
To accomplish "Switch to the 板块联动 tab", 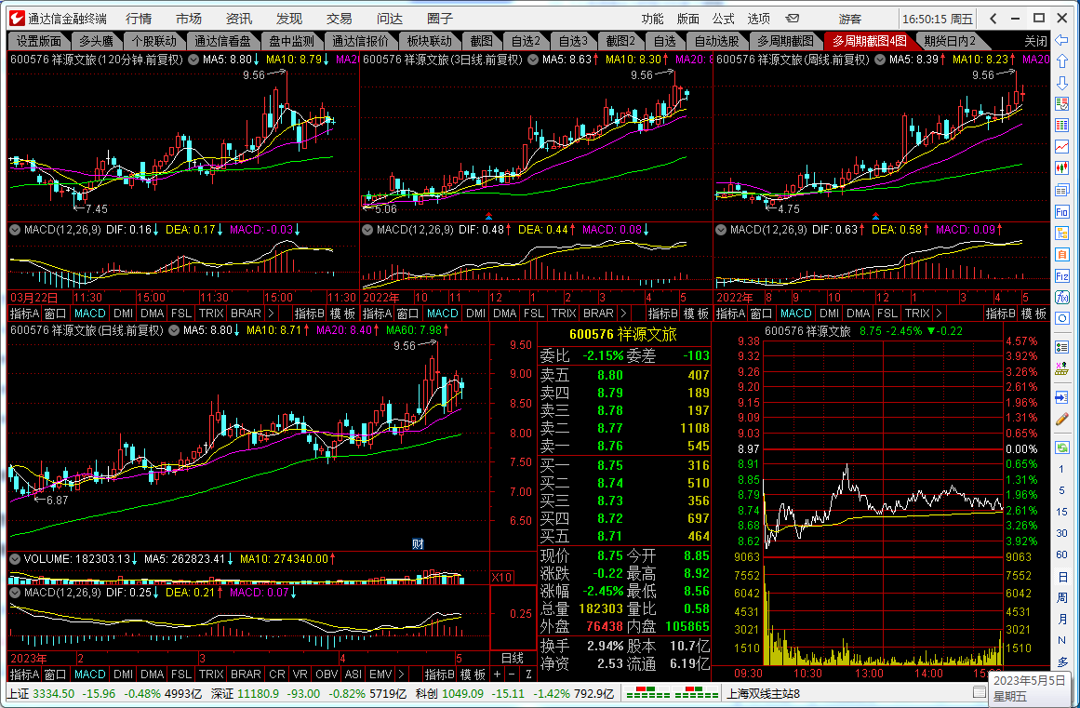I will click(430, 41).
